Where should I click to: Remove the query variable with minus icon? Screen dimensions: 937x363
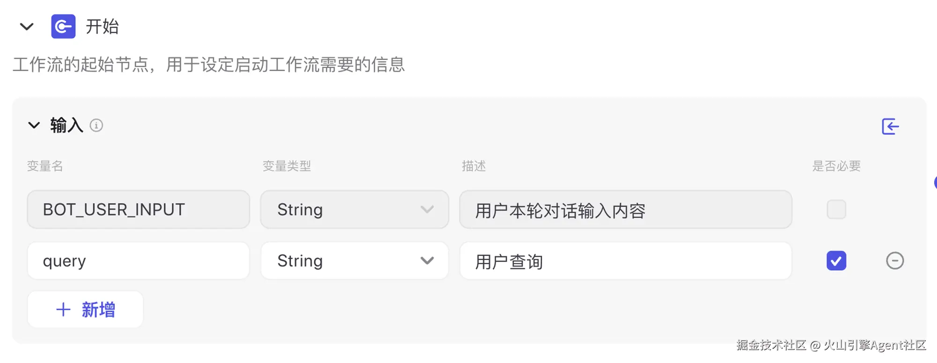894,261
